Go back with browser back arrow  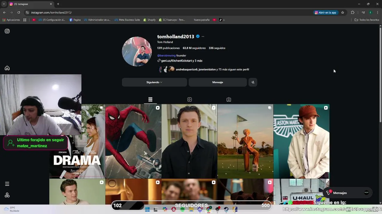coord(4,12)
